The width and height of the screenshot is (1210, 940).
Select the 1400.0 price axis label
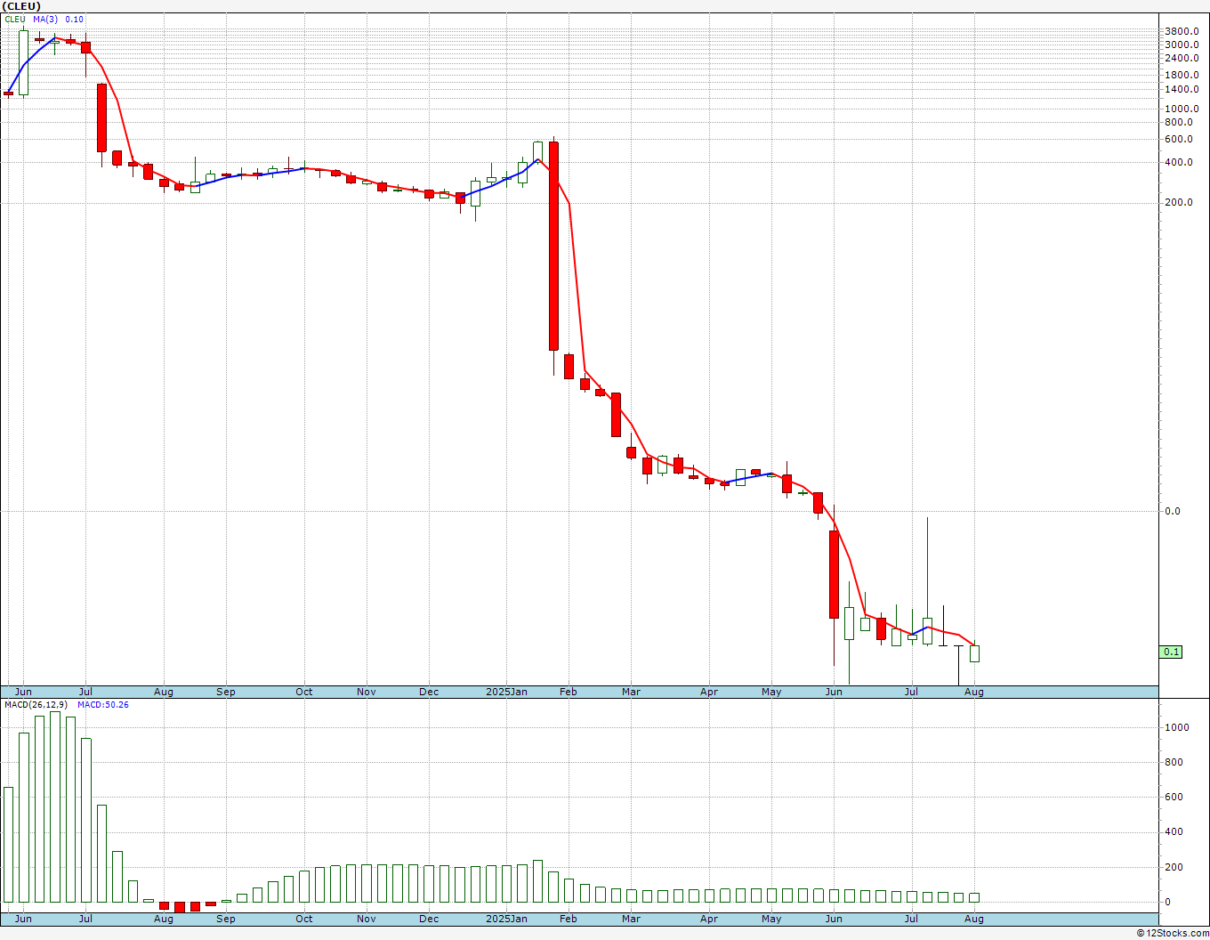tap(1182, 90)
